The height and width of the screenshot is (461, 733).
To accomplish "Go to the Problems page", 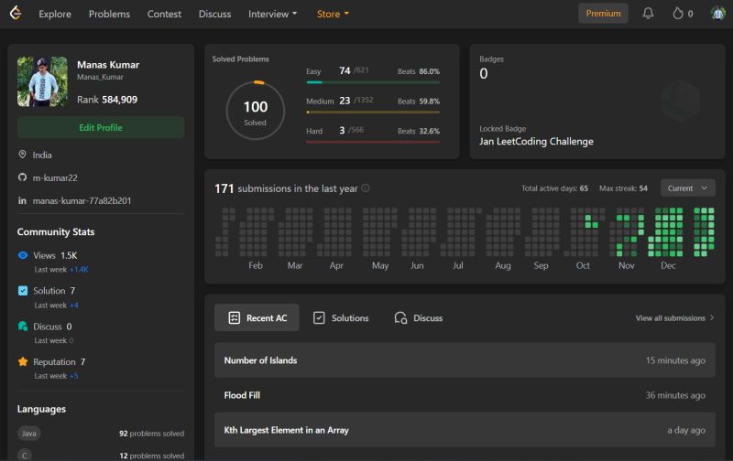I will pyautogui.click(x=109, y=14).
